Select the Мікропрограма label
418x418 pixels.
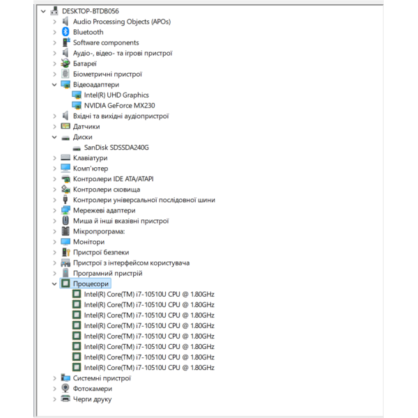[99, 231]
